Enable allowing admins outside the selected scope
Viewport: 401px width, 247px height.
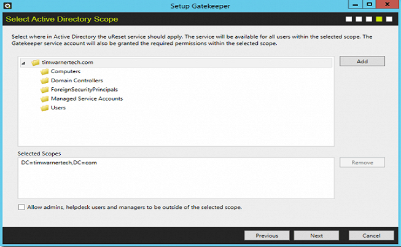[21, 207]
